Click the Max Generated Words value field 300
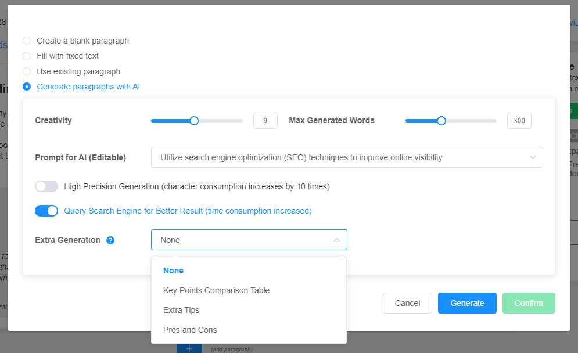This screenshot has height=353, width=578. (x=519, y=121)
